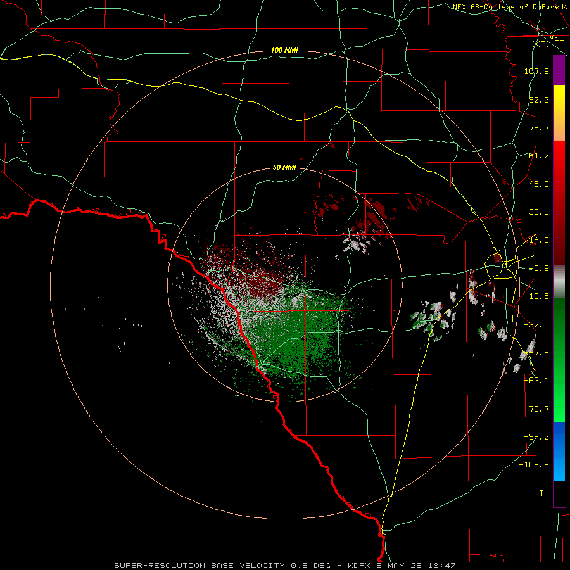Screen dimensions: 570x570
Task: Click the NEXLAB-College of DuPage credit text
Action: click(505, 7)
